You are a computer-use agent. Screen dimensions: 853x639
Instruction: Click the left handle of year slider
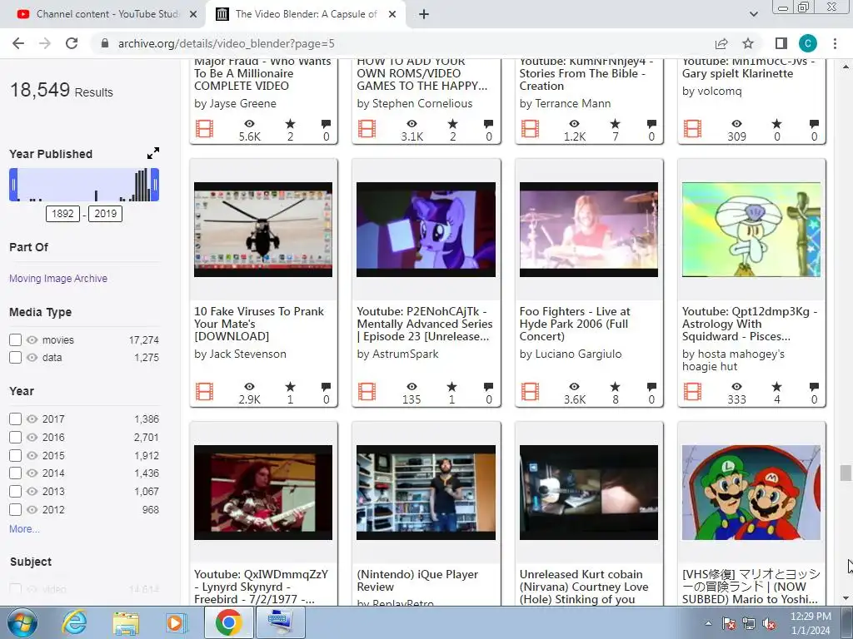13,185
